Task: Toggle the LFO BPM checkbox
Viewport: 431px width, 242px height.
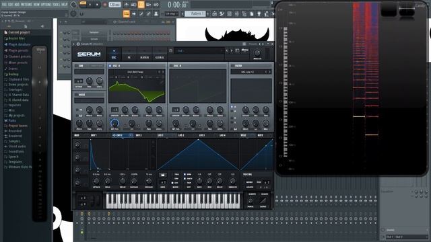Action: 185,174
